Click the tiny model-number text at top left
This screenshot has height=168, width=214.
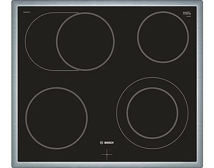click(x=26, y=12)
